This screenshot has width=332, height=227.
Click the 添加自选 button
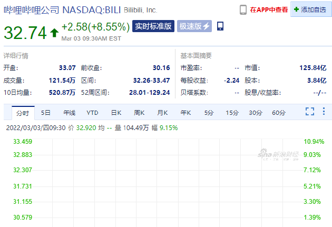click(311, 9)
